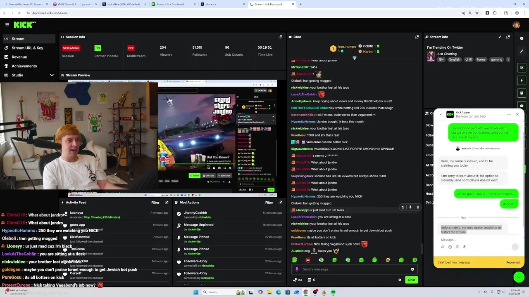529x297 pixels.
Task: Open the hamburger menu beside Kick logo
Action: coord(7,25)
